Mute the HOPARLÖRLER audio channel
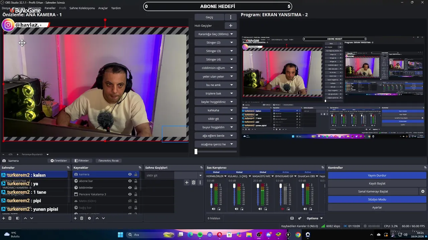 click(x=213, y=209)
